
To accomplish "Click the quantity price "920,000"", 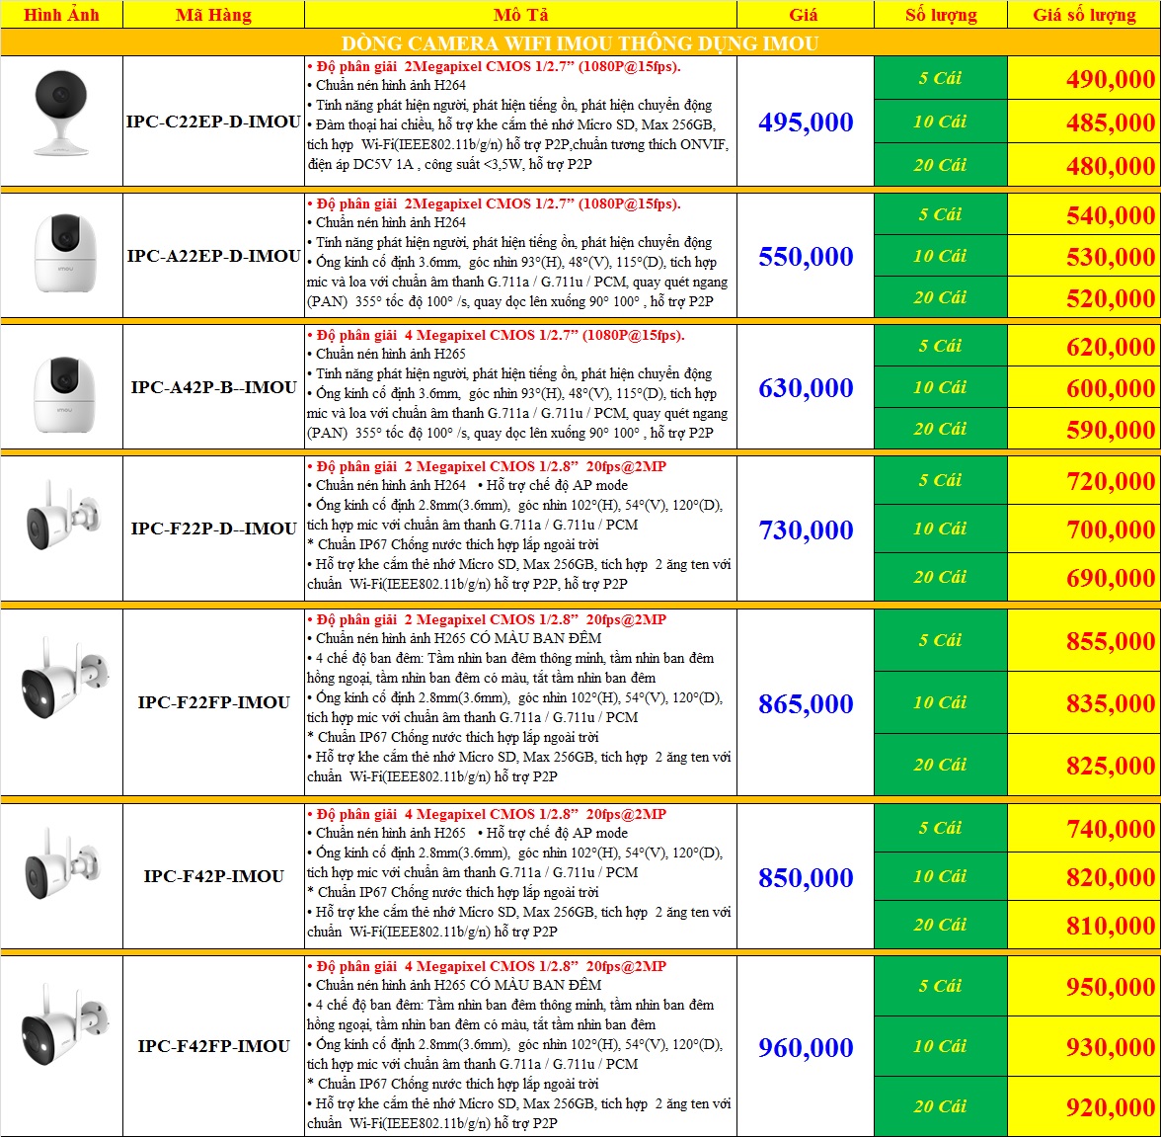I will (1111, 1108).
